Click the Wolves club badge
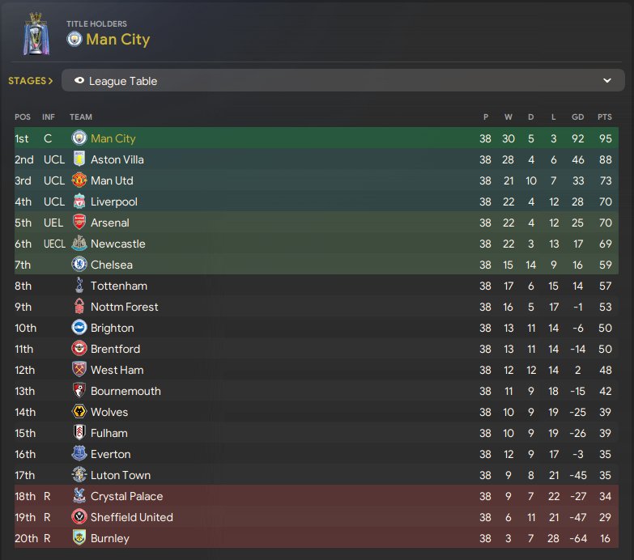634x560 pixels. [x=79, y=412]
